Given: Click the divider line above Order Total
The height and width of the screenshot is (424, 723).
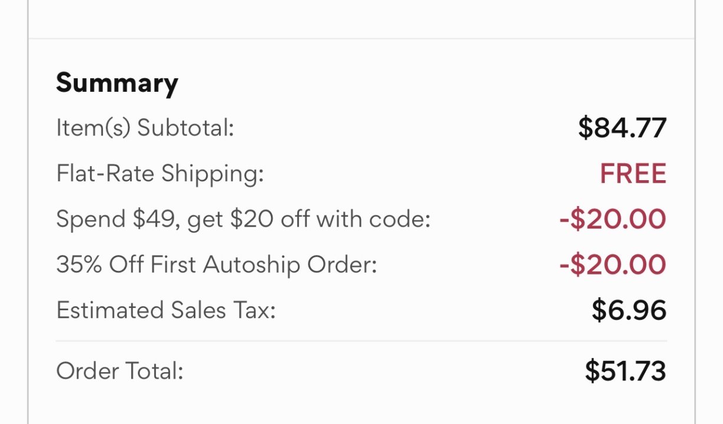Looking at the screenshot, I should pyautogui.click(x=361, y=341).
